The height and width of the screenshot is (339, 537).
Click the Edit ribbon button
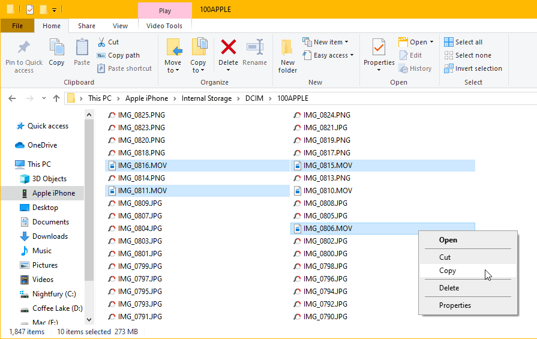pos(410,55)
